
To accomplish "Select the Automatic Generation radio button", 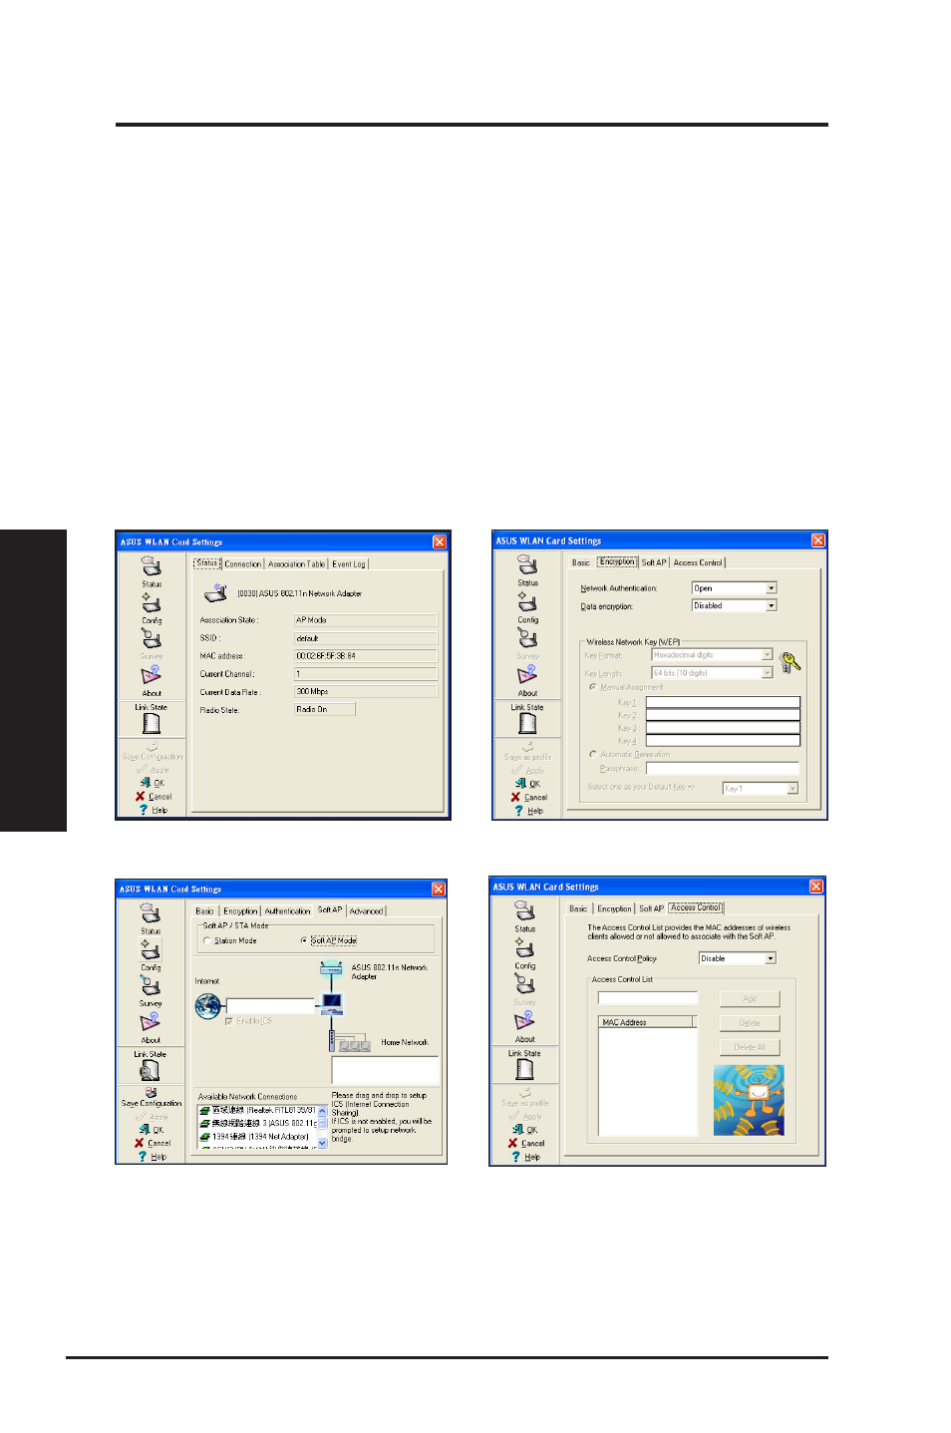I will [x=593, y=754].
